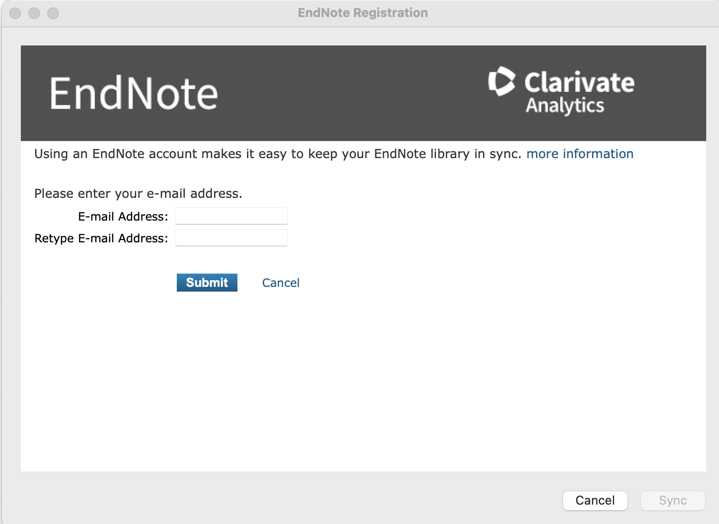Screen dimensions: 719x524
Task: Click the Clarivate hexagon logo icon
Action: click(501, 81)
